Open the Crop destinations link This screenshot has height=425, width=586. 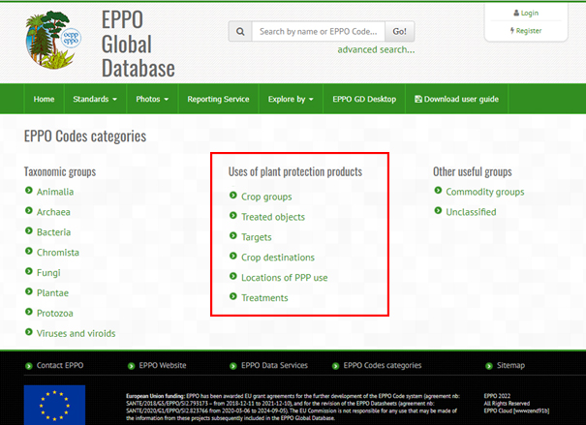(x=278, y=258)
